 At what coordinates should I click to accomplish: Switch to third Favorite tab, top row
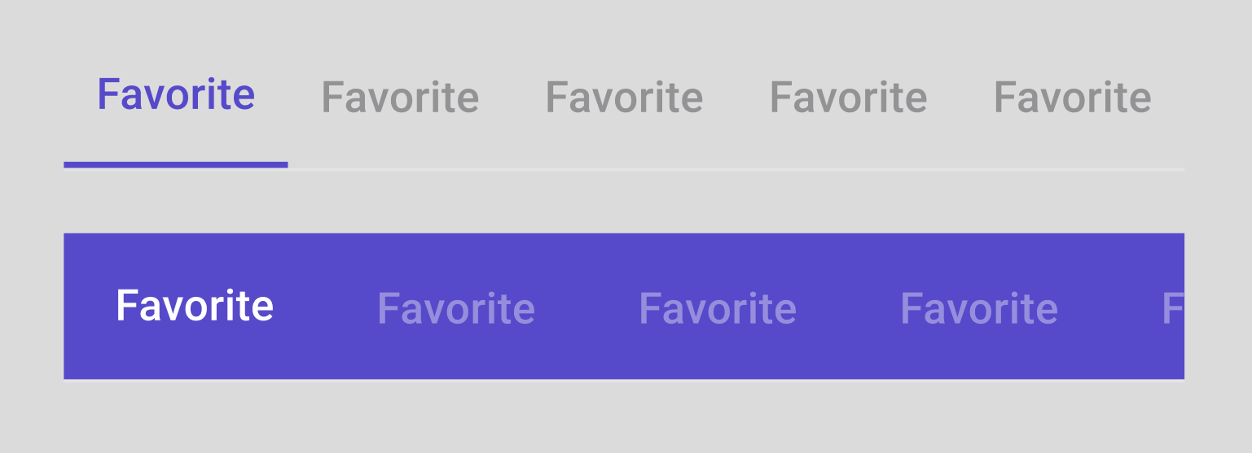624,98
